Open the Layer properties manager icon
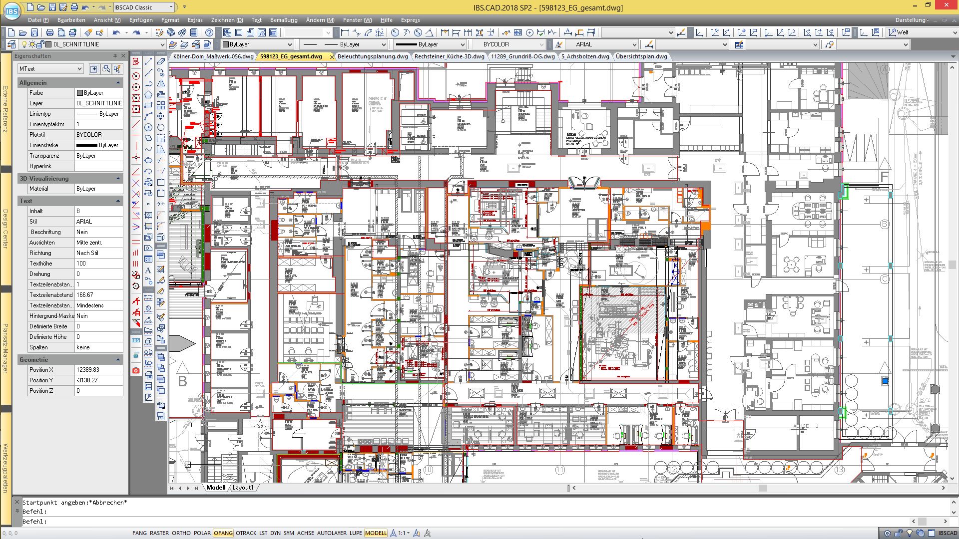The width and height of the screenshot is (959, 539). 12,44
